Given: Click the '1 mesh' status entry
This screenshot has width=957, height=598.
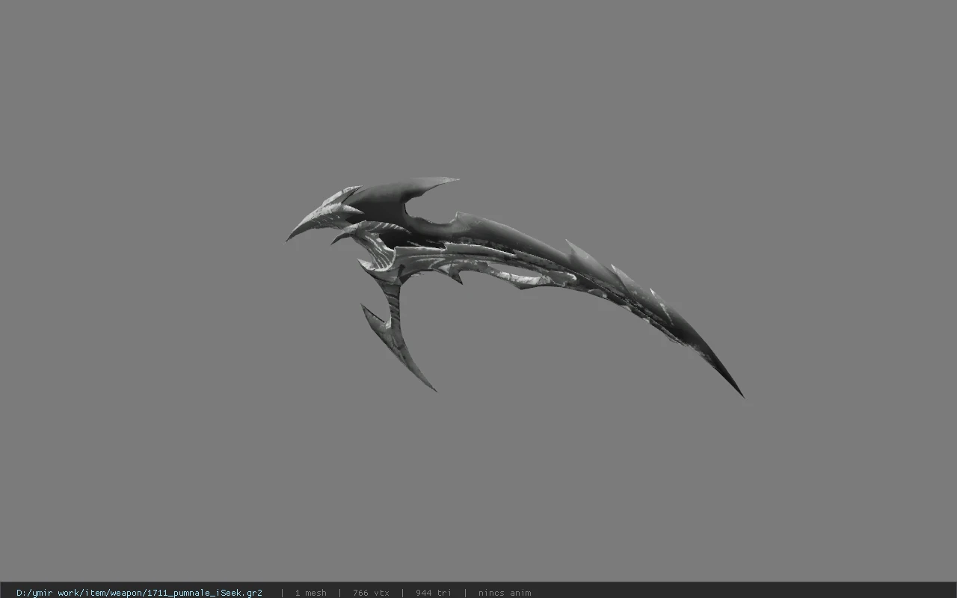Looking at the screenshot, I should pos(311,593).
